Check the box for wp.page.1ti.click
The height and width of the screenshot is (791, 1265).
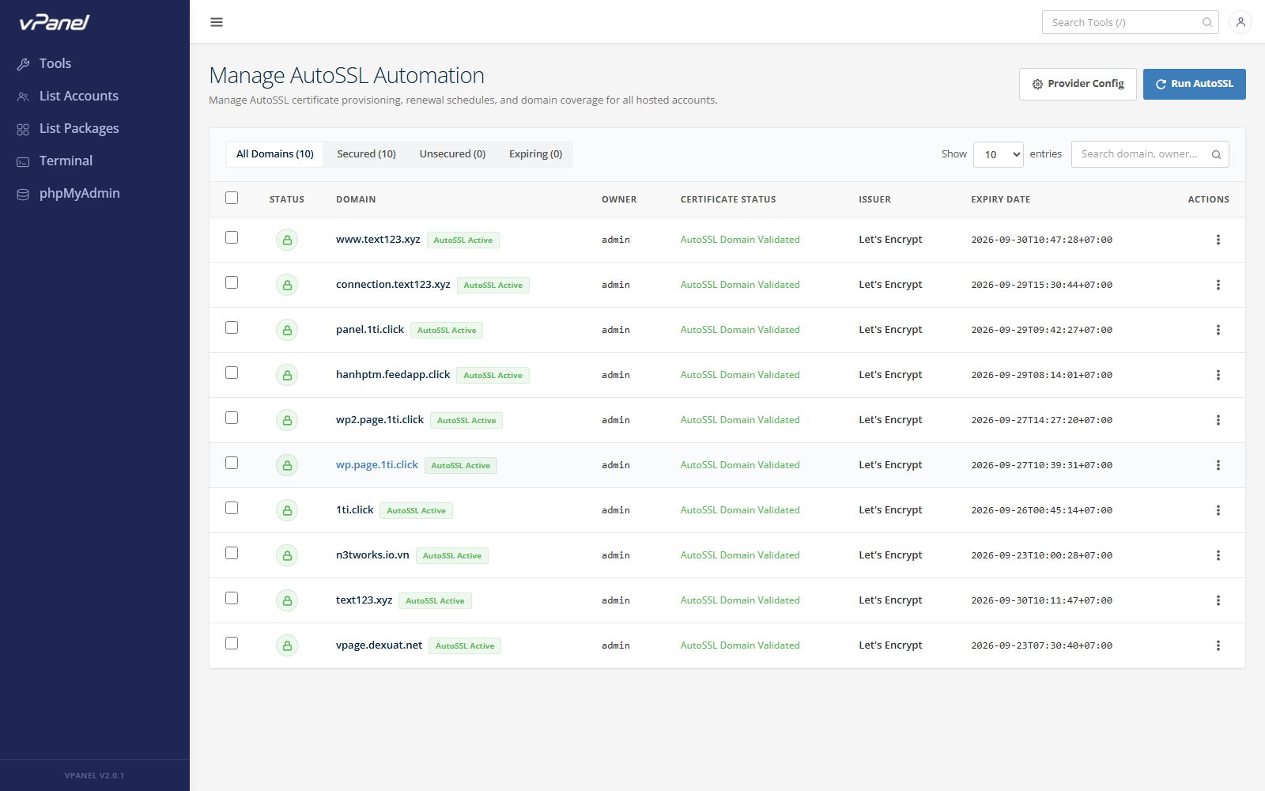[232, 463]
